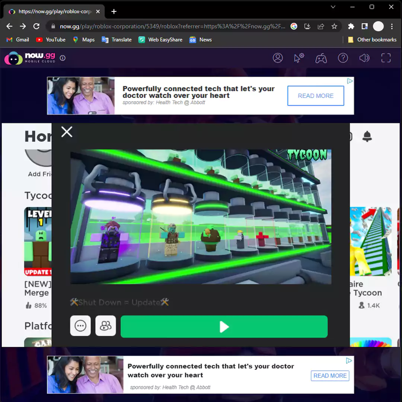This screenshot has height=402, width=402.
Task: Open the help question mark icon
Action: point(343,58)
